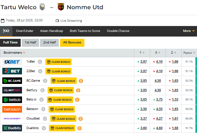Click info icon beside Bets.io name
The width and height of the screenshot is (197, 133).
tap(42, 100)
